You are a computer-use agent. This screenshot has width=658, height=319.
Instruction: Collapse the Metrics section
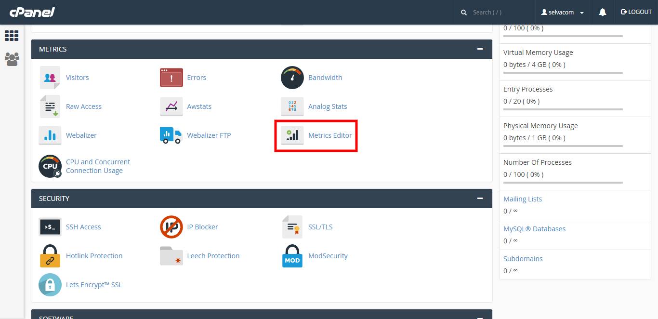pyautogui.click(x=480, y=49)
